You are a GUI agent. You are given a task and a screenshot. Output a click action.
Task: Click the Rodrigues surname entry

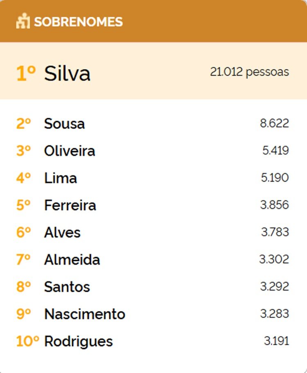[x=78, y=341]
